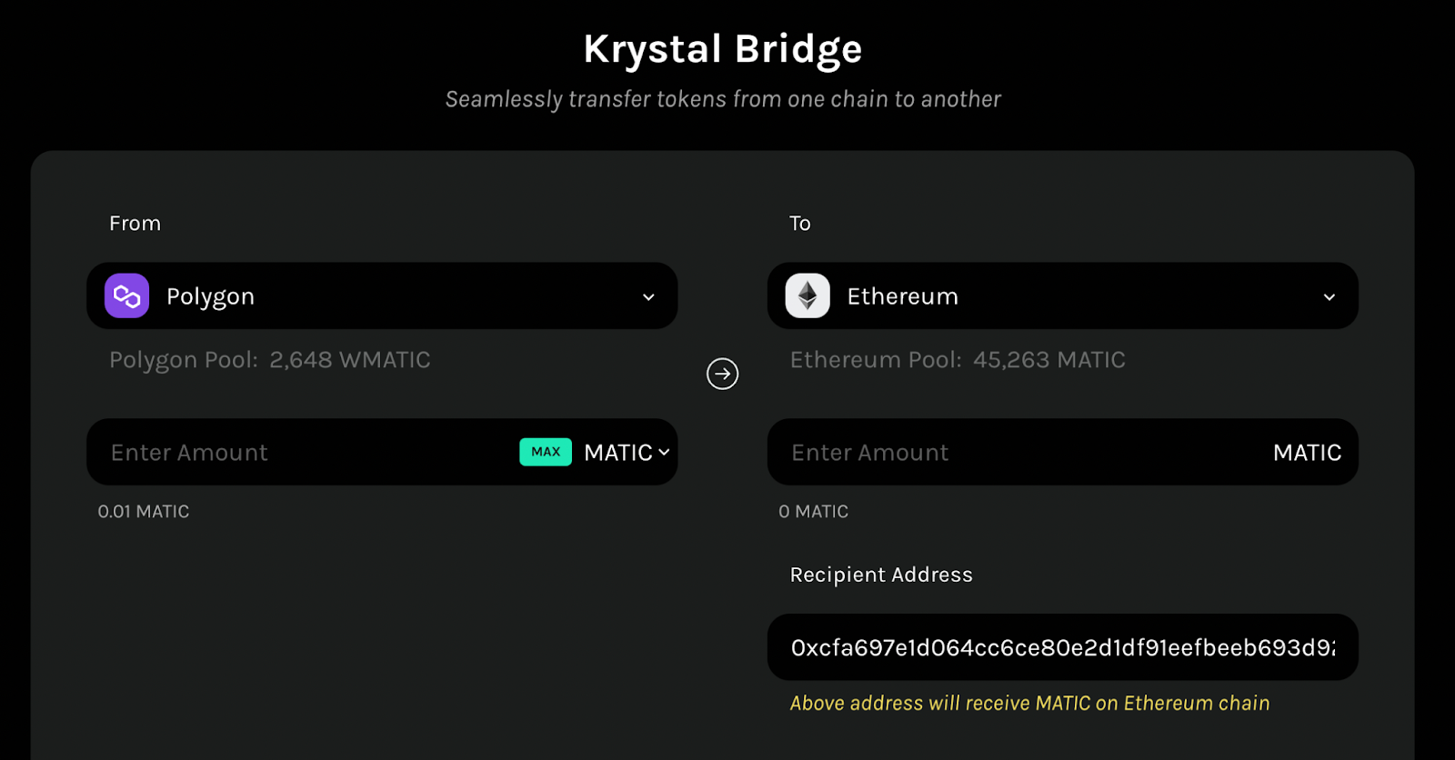The height and width of the screenshot is (760, 1455).
Task: Click the green MAX button
Action: [x=546, y=452]
